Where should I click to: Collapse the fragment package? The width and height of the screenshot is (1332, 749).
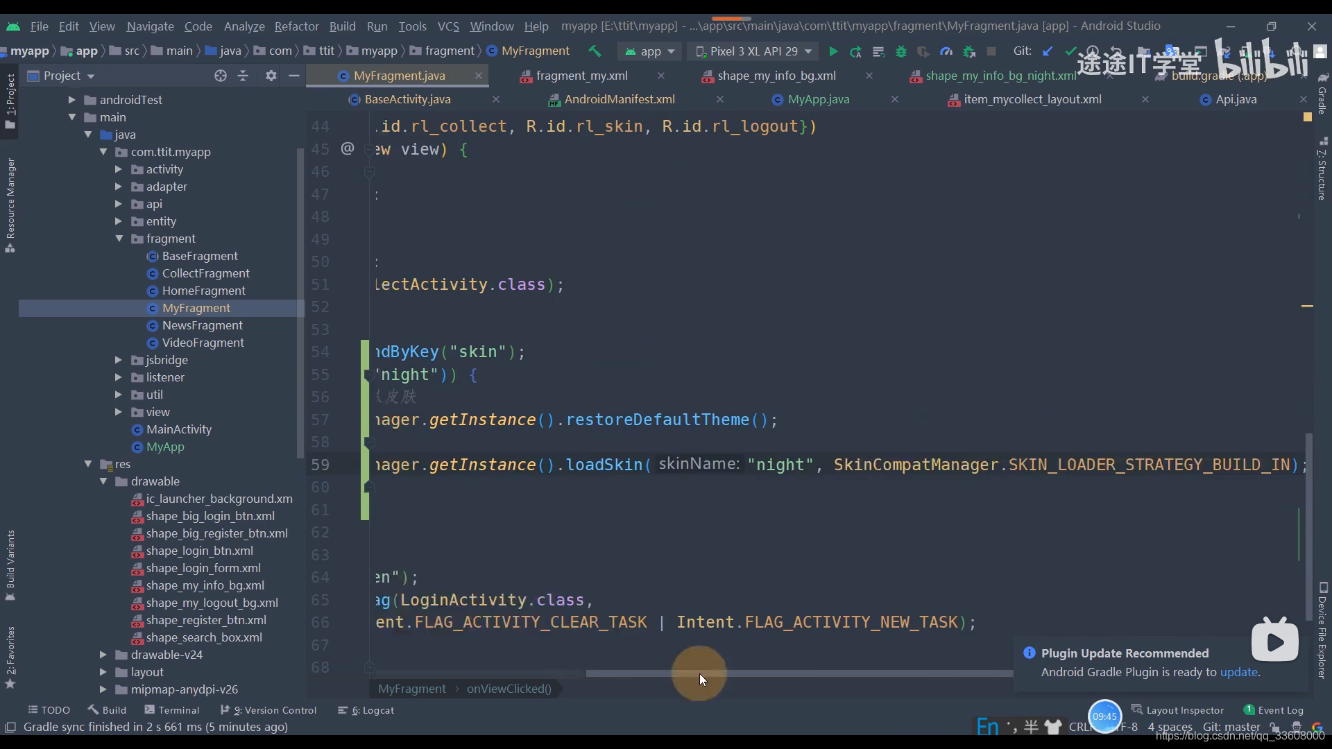click(119, 239)
